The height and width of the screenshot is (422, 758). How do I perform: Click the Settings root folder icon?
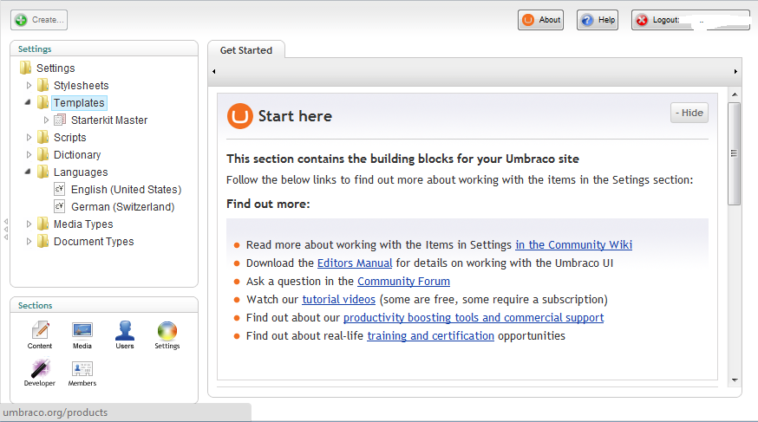(x=26, y=68)
